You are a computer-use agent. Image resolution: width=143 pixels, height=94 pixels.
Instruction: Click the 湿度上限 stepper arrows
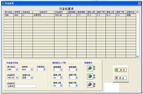pos(61,85)
